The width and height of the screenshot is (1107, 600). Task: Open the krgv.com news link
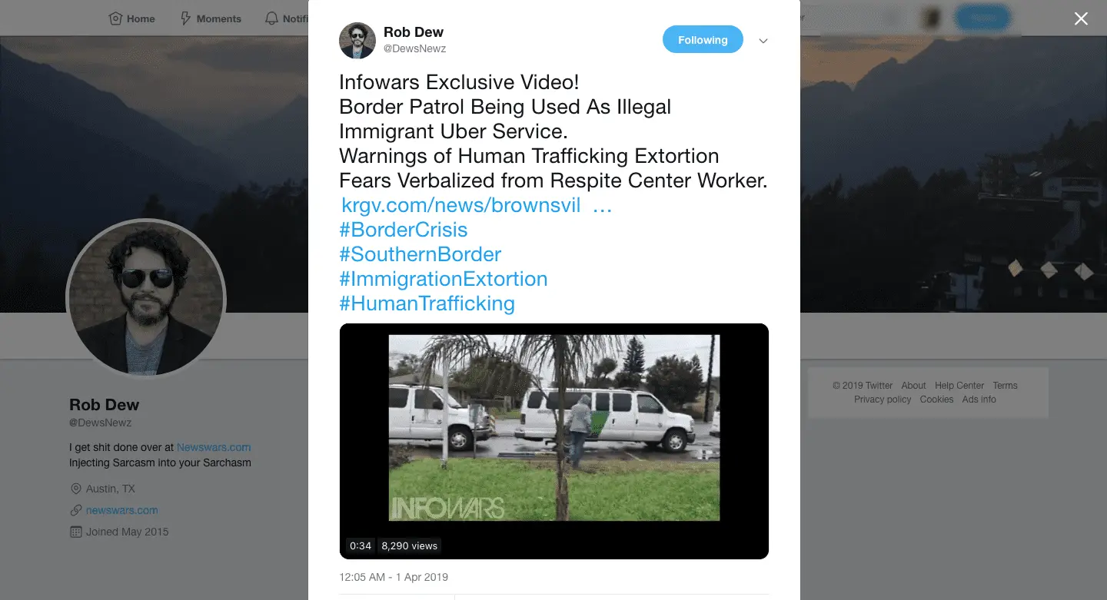pos(477,205)
